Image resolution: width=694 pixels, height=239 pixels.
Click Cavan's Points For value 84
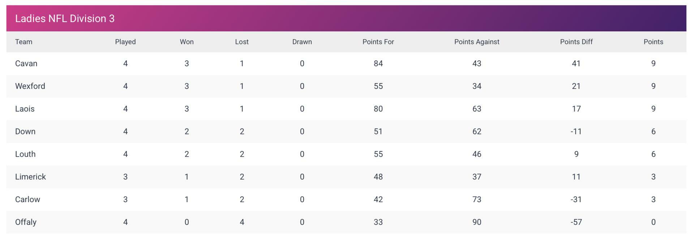[x=378, y=64]
